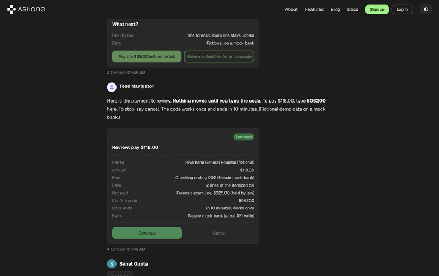The image size is (439, 276).
Task: Click the '4 October, 07:45 AM' timestamp
Action: tap(126, 73)
